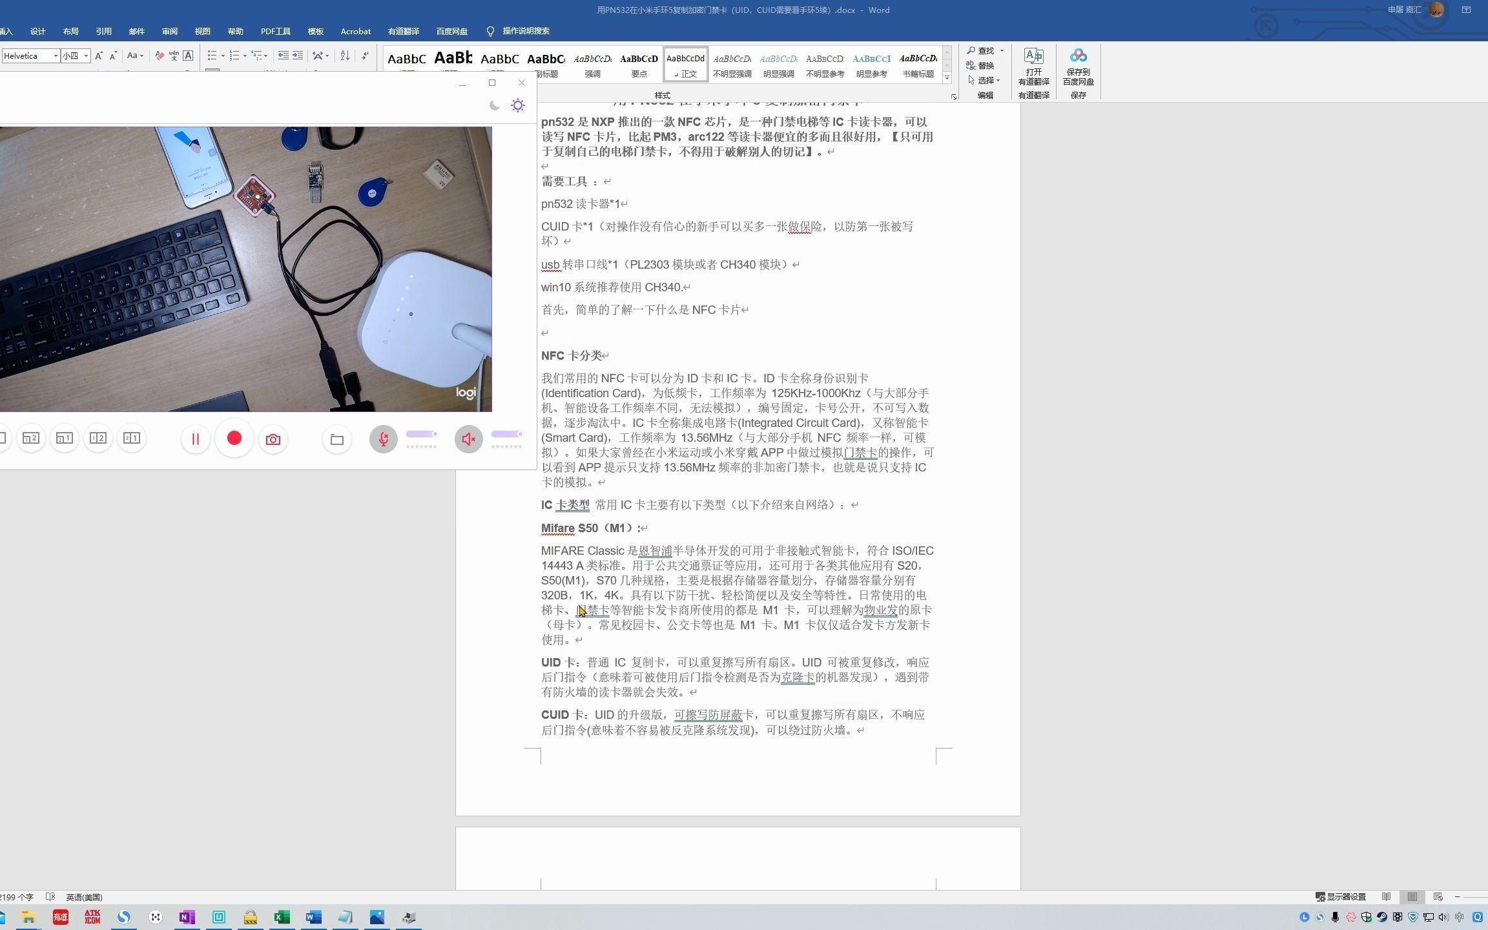Click the increase font size icon
Image resolution: width=1488 pixels, height=930 pixels.
click(99, 56)
